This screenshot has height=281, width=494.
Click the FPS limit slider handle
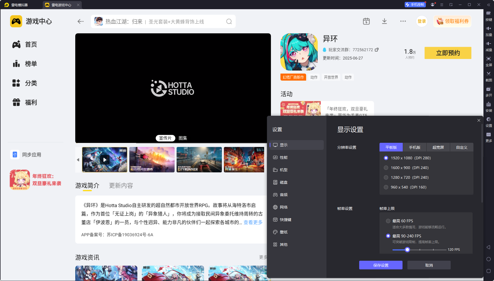click(407, 250)
